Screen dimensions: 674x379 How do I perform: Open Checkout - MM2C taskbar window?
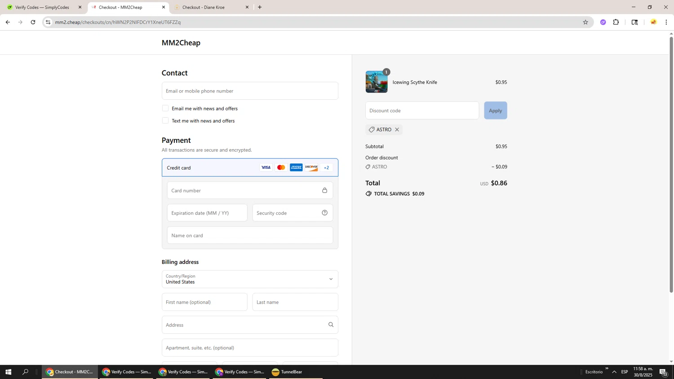click(70, 372)
